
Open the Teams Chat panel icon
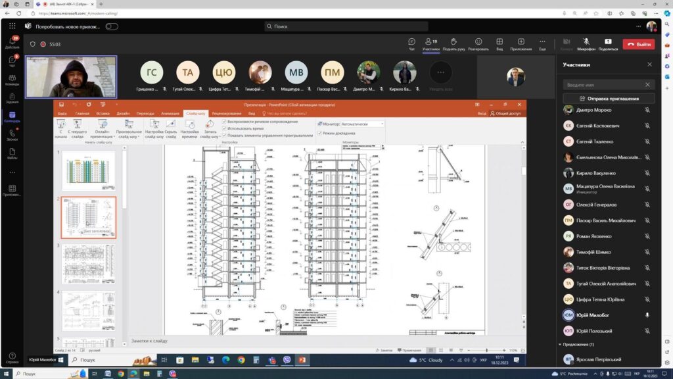tap(411, 44)
